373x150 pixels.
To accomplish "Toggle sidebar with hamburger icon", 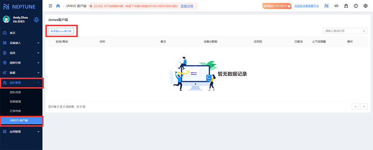I will click(x=50, y=6).
